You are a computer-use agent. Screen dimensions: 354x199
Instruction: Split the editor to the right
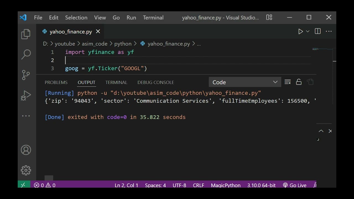click(318, 32)
